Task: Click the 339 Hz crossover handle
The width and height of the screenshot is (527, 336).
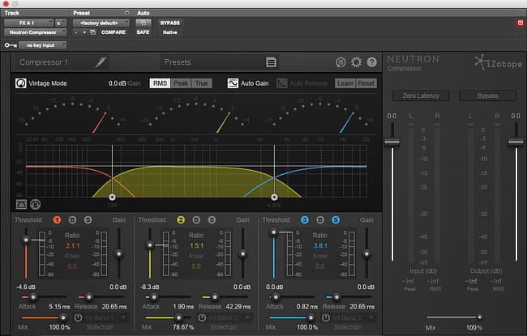Action: [x=112, y=197]
